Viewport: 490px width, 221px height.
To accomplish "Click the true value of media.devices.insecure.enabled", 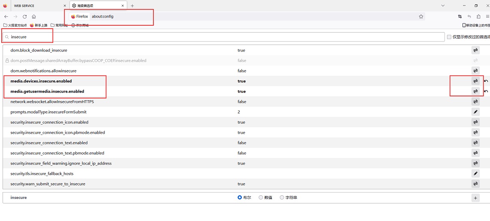I will pyautogui.click(x=241, y=81).
